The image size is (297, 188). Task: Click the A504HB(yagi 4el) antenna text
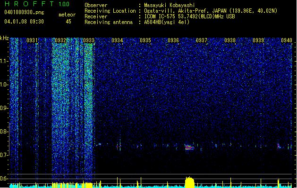click(x=167, y=22)
